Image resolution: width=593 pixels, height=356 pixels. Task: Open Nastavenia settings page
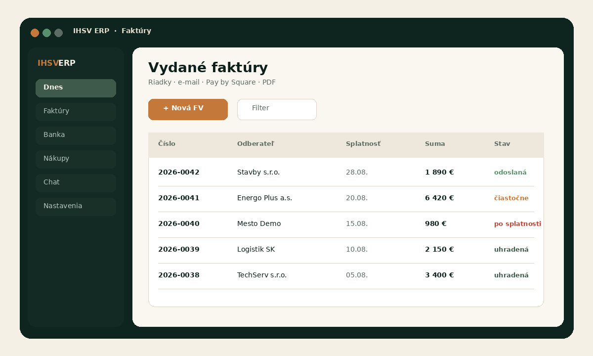pyautogui.click(x=76, y=207)
